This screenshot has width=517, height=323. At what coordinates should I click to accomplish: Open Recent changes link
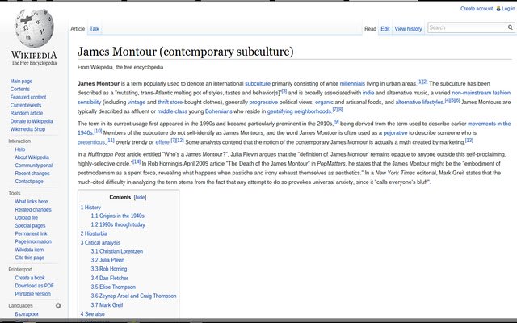click(32, 174)
